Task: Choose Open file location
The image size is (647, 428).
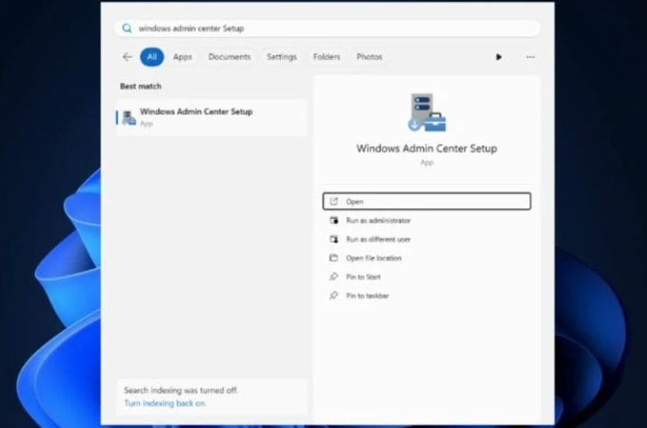Action: (427, 258)
